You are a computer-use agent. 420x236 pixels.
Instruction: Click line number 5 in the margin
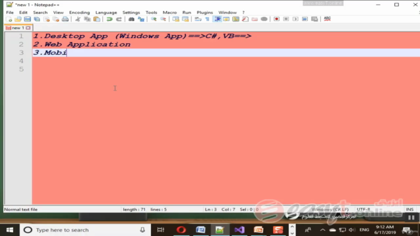pyautogui.click(x=21, y=69)
